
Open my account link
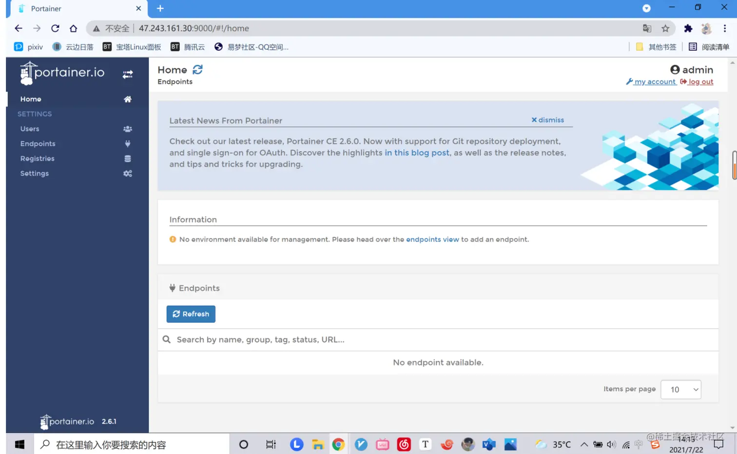pyautogui.click(x=651, y=82)
